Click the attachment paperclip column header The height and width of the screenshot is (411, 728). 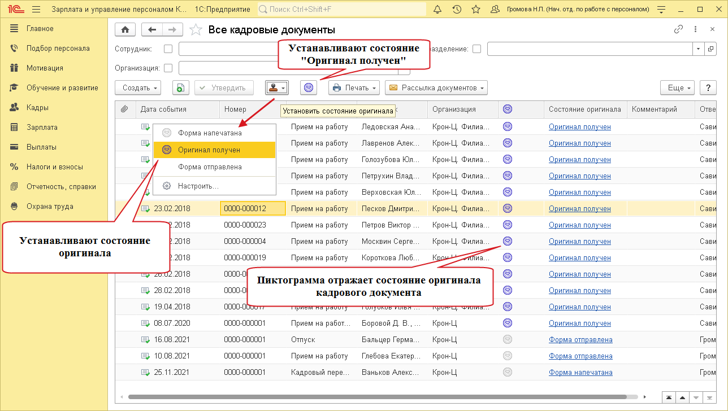[124, 110]
